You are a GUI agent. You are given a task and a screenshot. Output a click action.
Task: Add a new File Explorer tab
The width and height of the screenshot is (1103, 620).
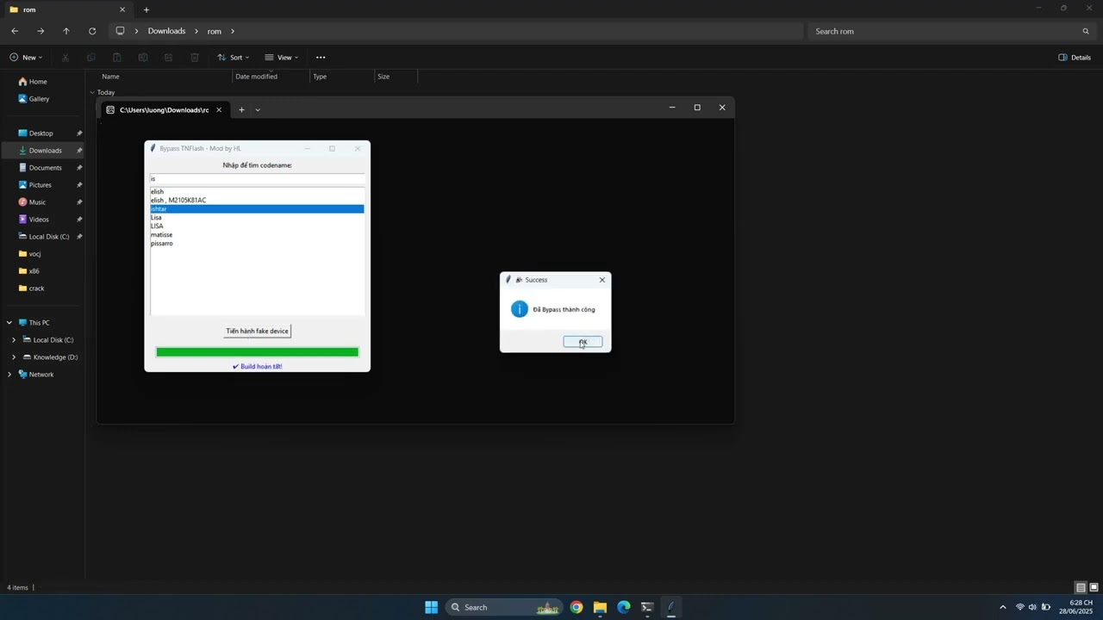(146, 10)
